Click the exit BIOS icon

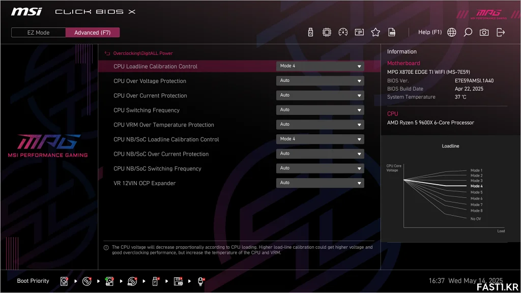coord(501,32)
